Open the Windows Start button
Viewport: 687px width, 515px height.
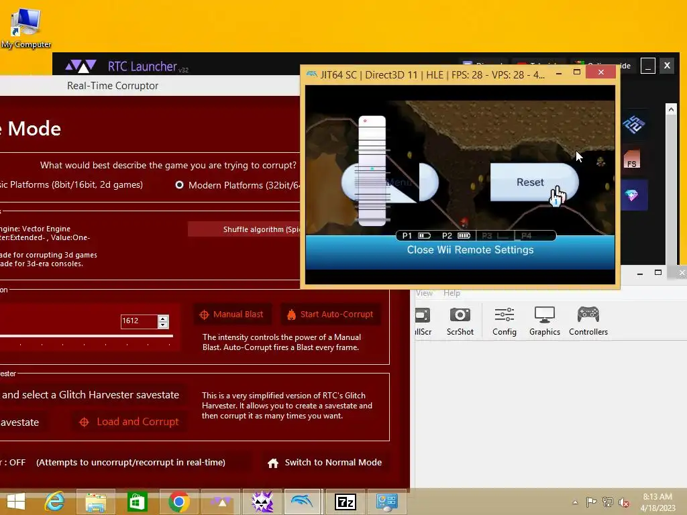point(16,502)
